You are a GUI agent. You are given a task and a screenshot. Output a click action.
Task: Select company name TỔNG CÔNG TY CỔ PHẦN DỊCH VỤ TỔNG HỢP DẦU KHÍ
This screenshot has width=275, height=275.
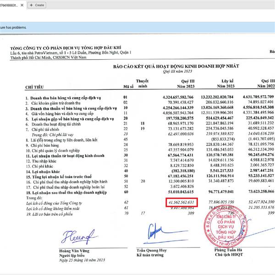tap(66, 48)
